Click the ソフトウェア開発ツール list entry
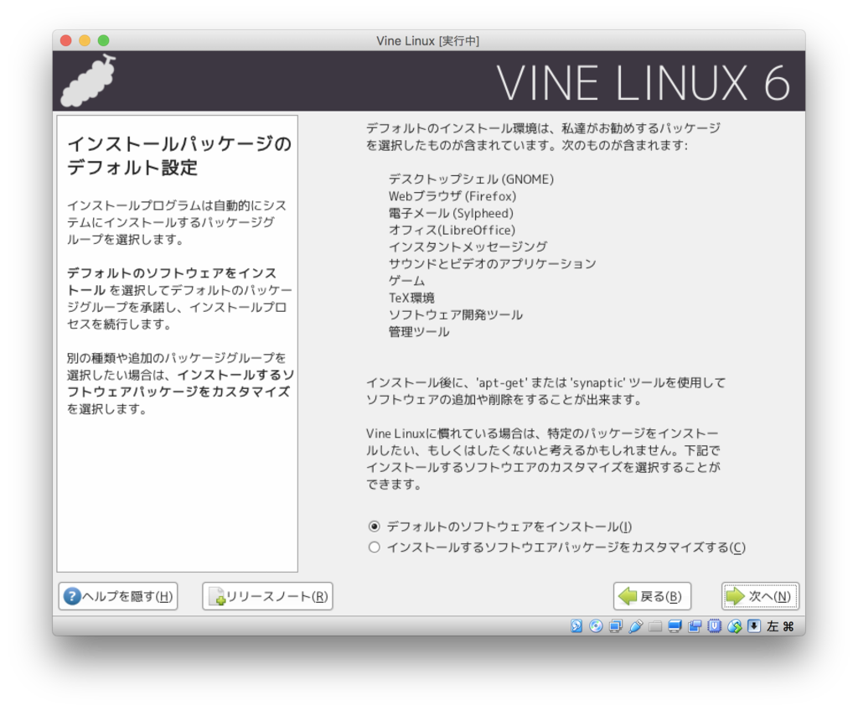Screen dimensions: 858x711 456,315
